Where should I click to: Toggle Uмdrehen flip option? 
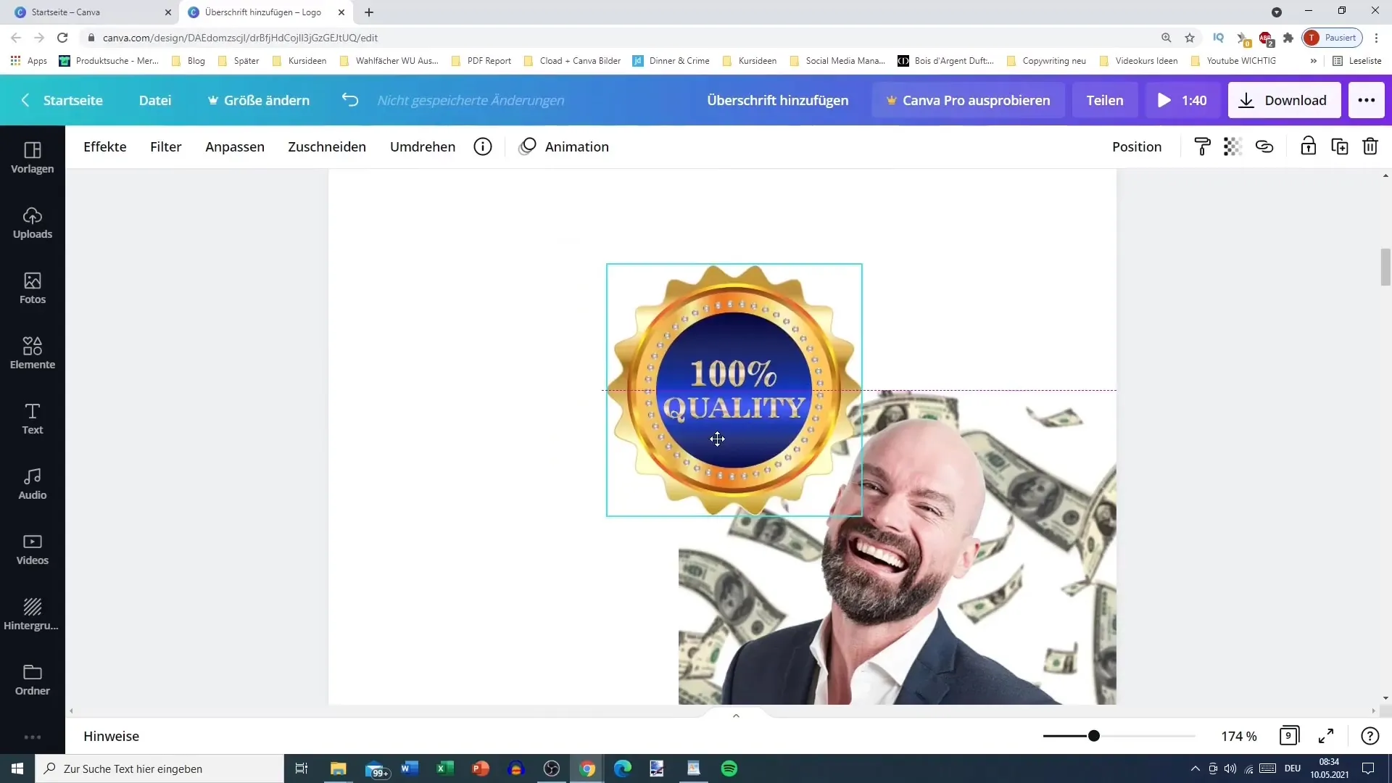[423, 145]
